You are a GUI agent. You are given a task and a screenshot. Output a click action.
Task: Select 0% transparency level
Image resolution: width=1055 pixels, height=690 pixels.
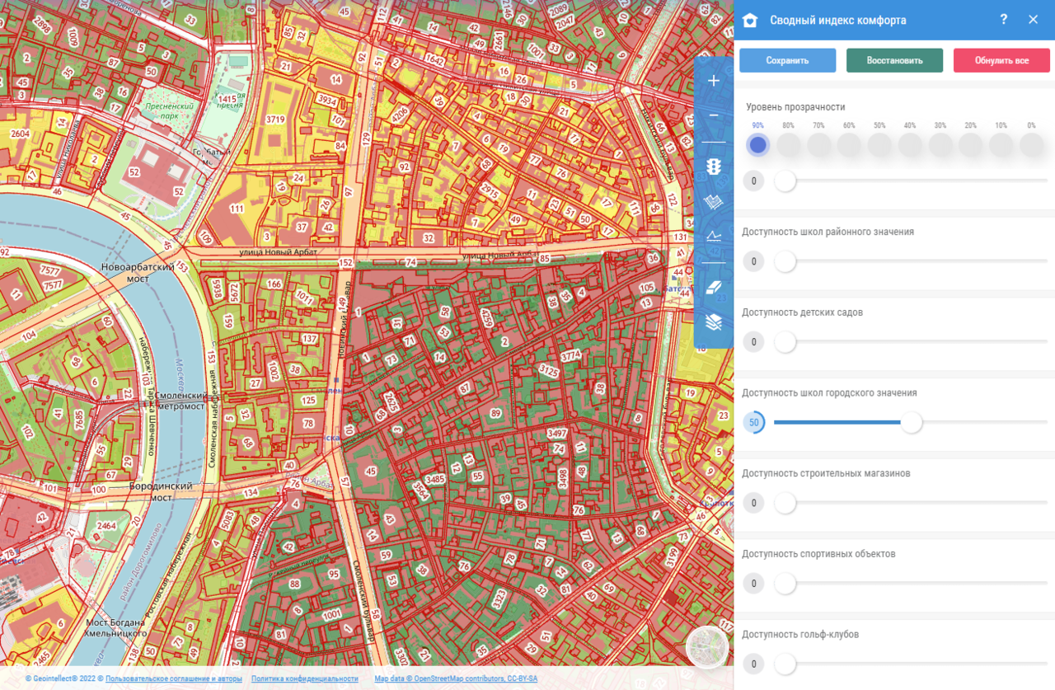pos(1032,146)
